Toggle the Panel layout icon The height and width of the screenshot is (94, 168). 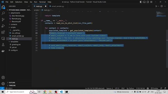pos(144,2)
